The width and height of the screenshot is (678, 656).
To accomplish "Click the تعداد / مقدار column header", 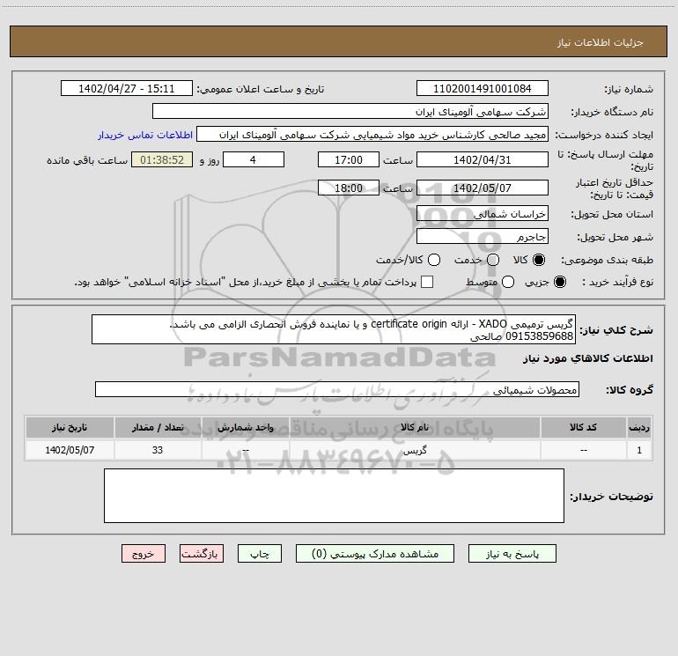I will click(x=158, y=427).
